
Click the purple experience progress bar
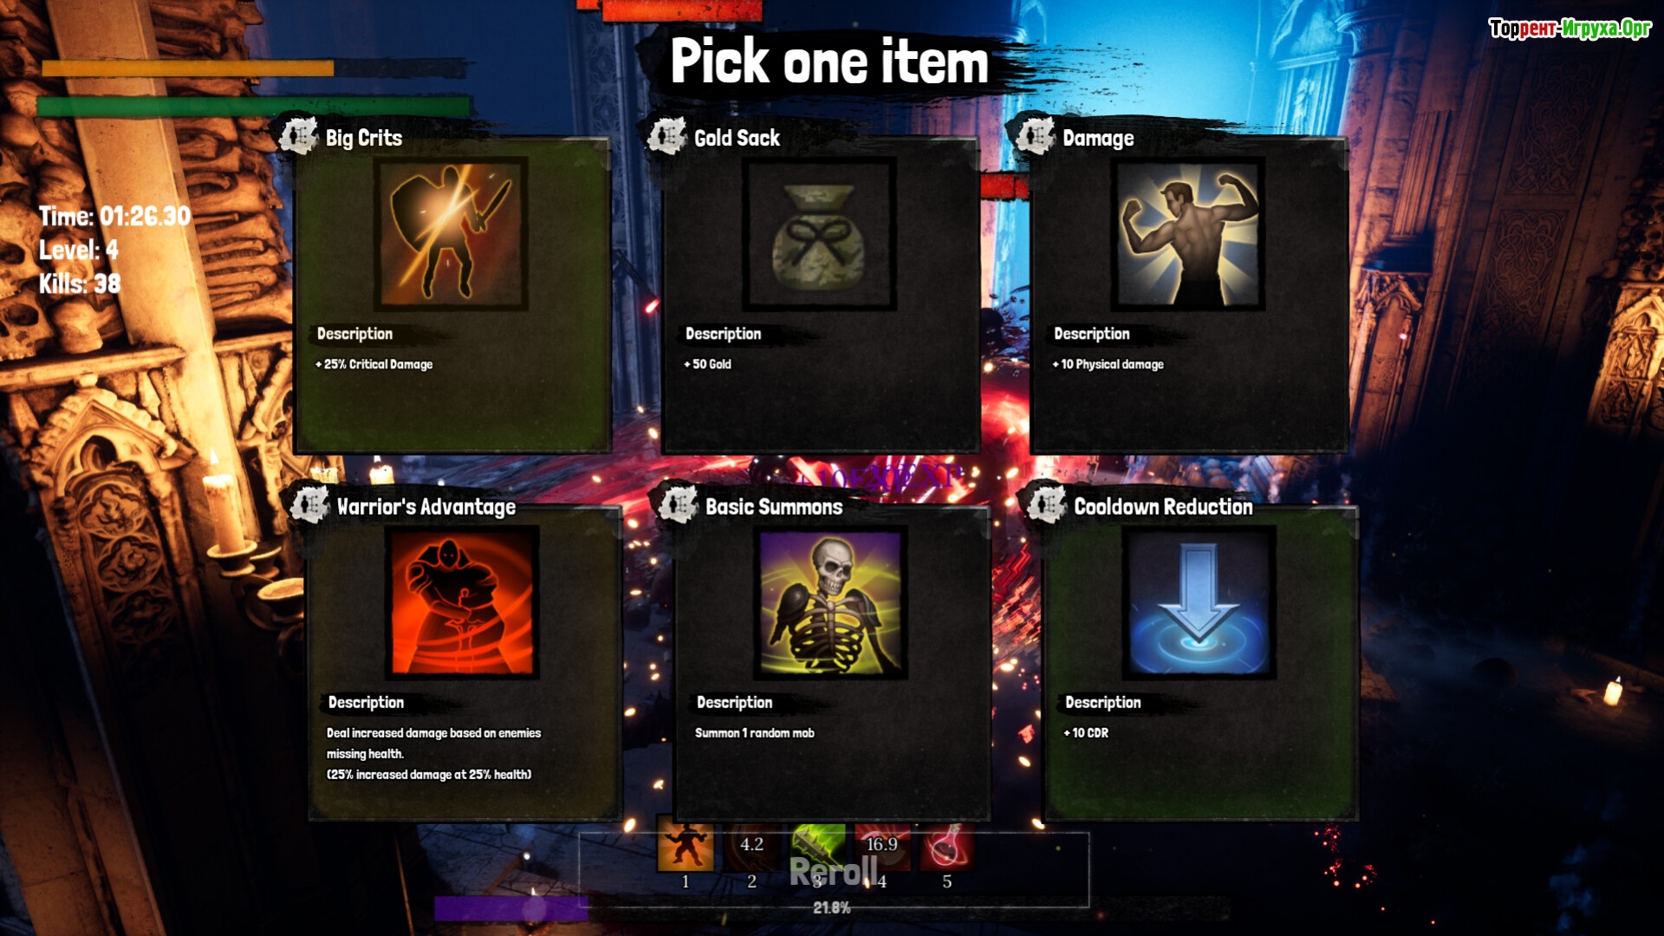pyautogui.click(x=511, y=908)
